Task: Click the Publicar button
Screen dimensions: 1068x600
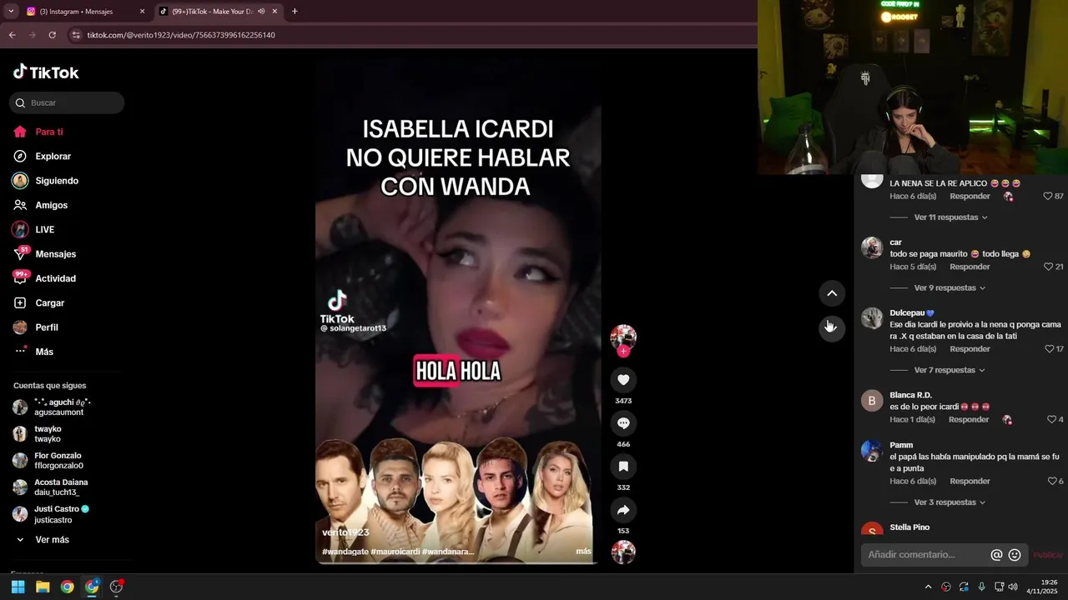Action: point(1048,555)
